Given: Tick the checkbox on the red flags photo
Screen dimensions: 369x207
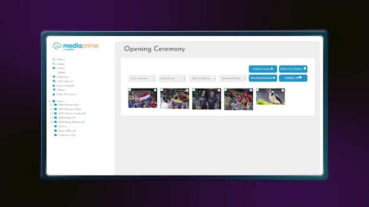Looking at the screenshot, I should coord(226,90).
